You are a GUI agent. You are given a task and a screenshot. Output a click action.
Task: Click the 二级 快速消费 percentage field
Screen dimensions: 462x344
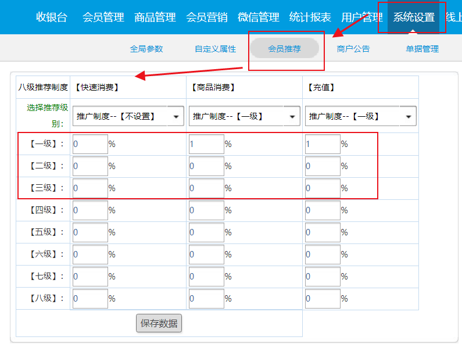pyautogui.click(x=90, y=166)
